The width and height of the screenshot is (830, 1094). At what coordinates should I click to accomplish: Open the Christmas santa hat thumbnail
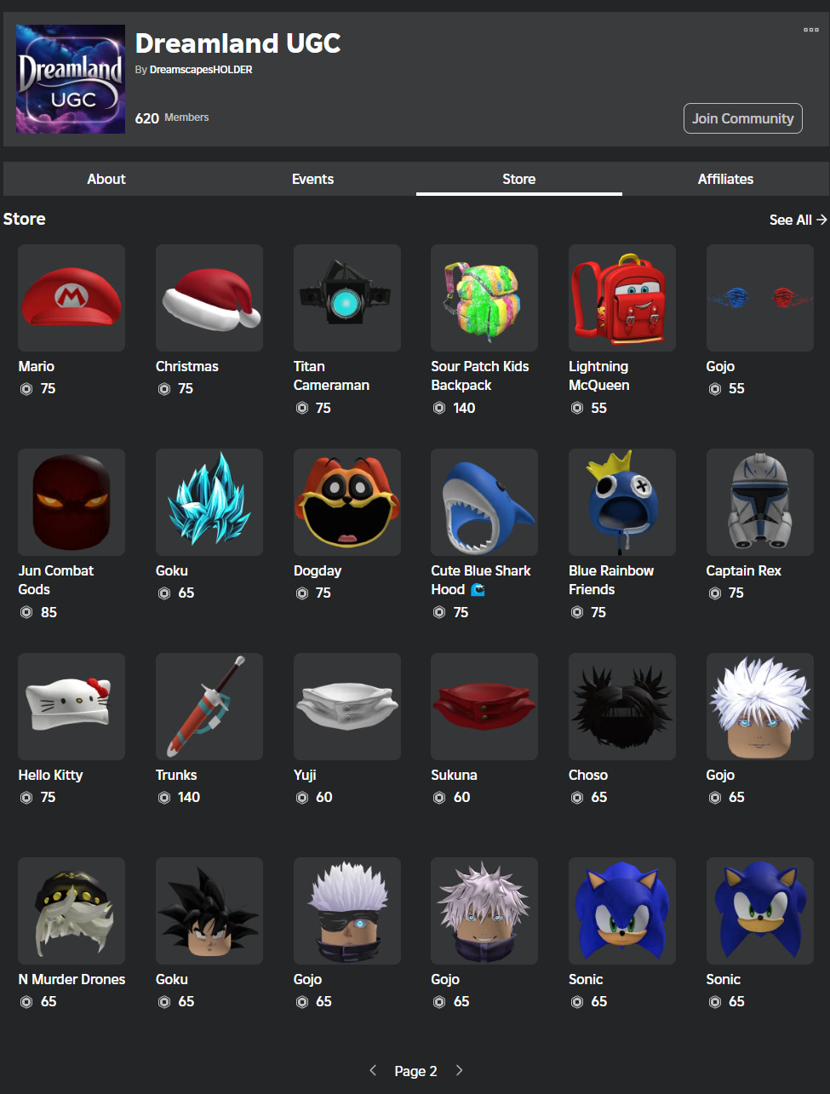tap(209, 298)
